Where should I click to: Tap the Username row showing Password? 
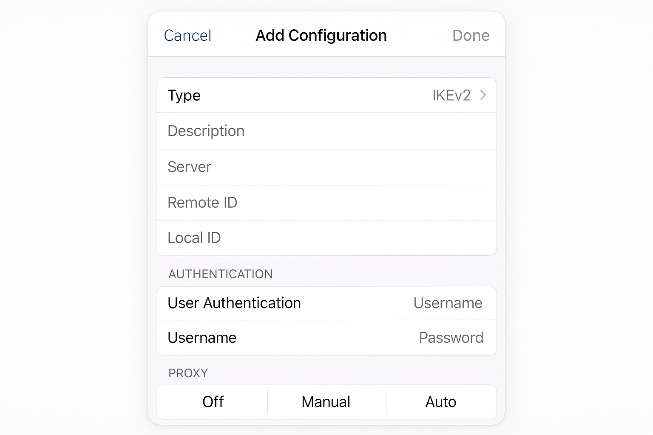point(326,338)
